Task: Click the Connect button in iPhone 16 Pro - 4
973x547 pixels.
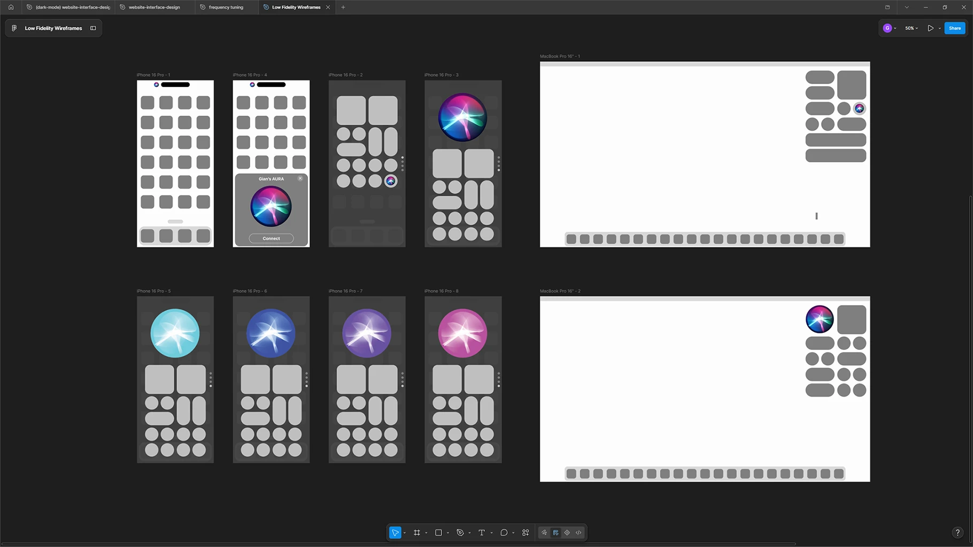Action: [271, 238]
